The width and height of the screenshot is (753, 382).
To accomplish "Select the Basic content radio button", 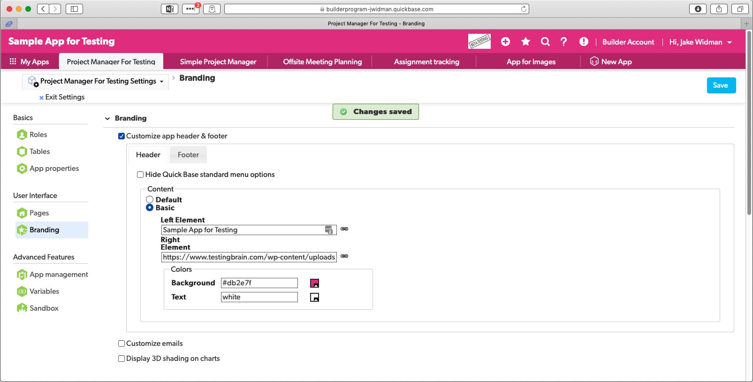I will (x=150, y=207).
